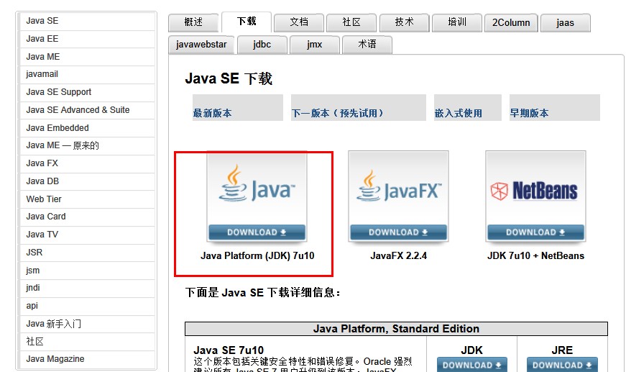Select Java DB sidebar item

87,181
